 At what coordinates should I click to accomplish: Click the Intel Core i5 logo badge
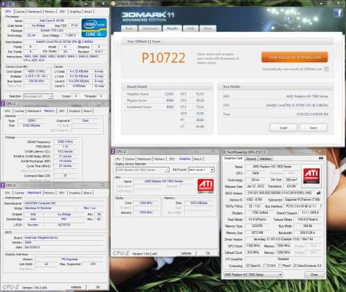(x=94, y=28)
